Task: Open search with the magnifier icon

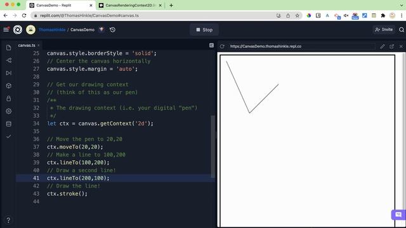Action: (x=402, y=30)
